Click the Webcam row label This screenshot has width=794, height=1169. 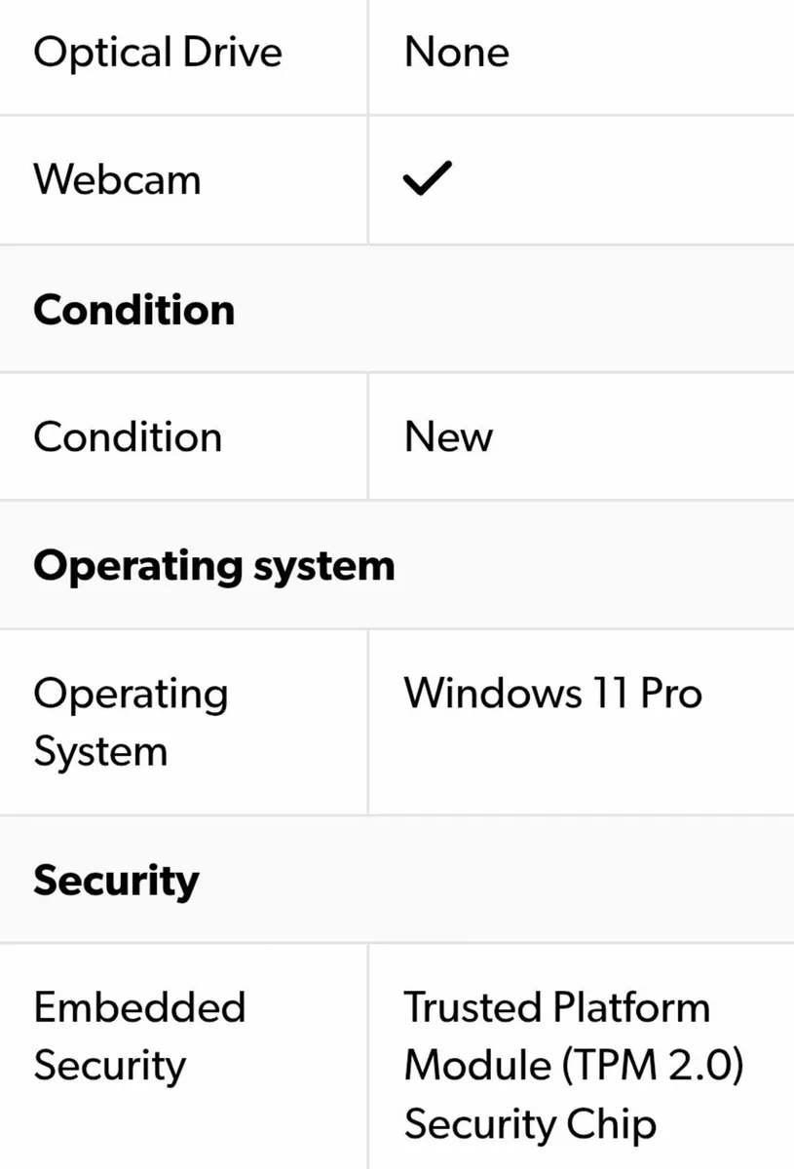(x=117, y=180)
